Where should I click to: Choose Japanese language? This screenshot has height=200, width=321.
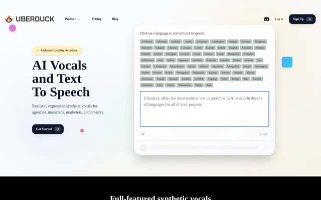click(183, 60)
